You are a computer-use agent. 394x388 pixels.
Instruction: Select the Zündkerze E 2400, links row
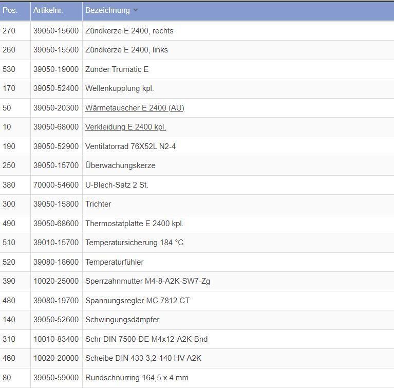pyautogui.click(x=126, y=50)
